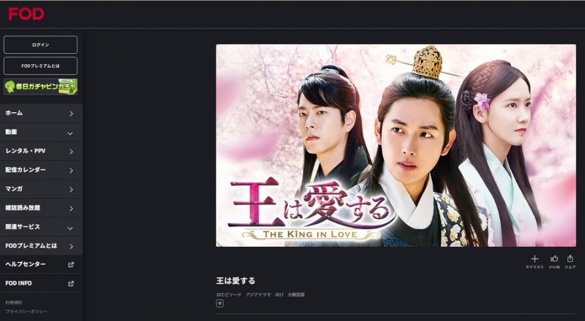Expand the 関連サービス menu chevron
585x321 pixels.
point(70,228)
